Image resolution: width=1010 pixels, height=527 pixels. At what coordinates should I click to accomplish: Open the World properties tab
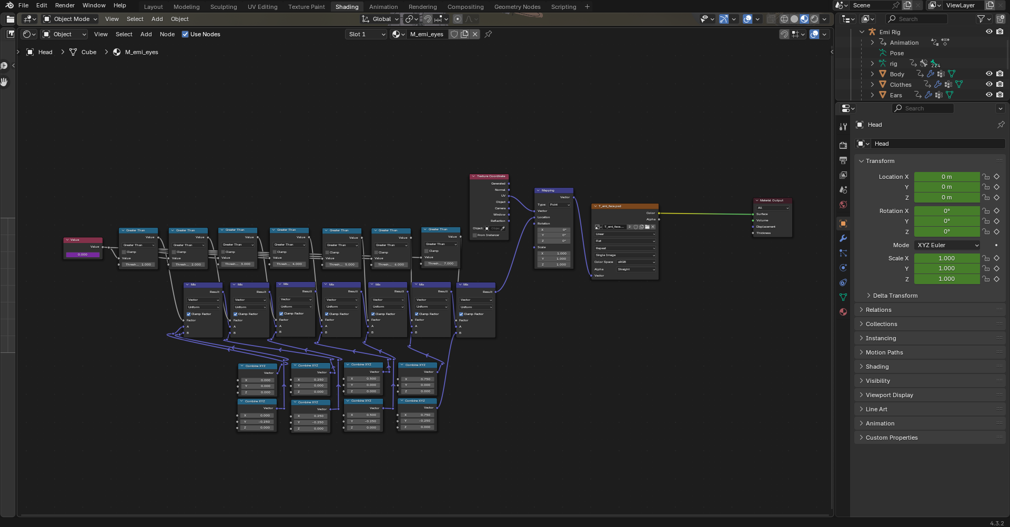click(843, 205)
